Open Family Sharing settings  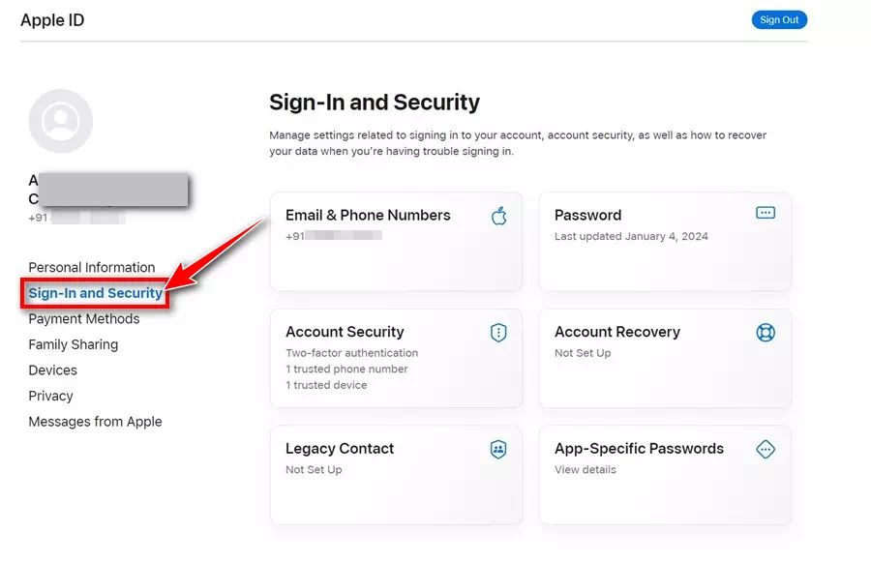pos(73,344)
